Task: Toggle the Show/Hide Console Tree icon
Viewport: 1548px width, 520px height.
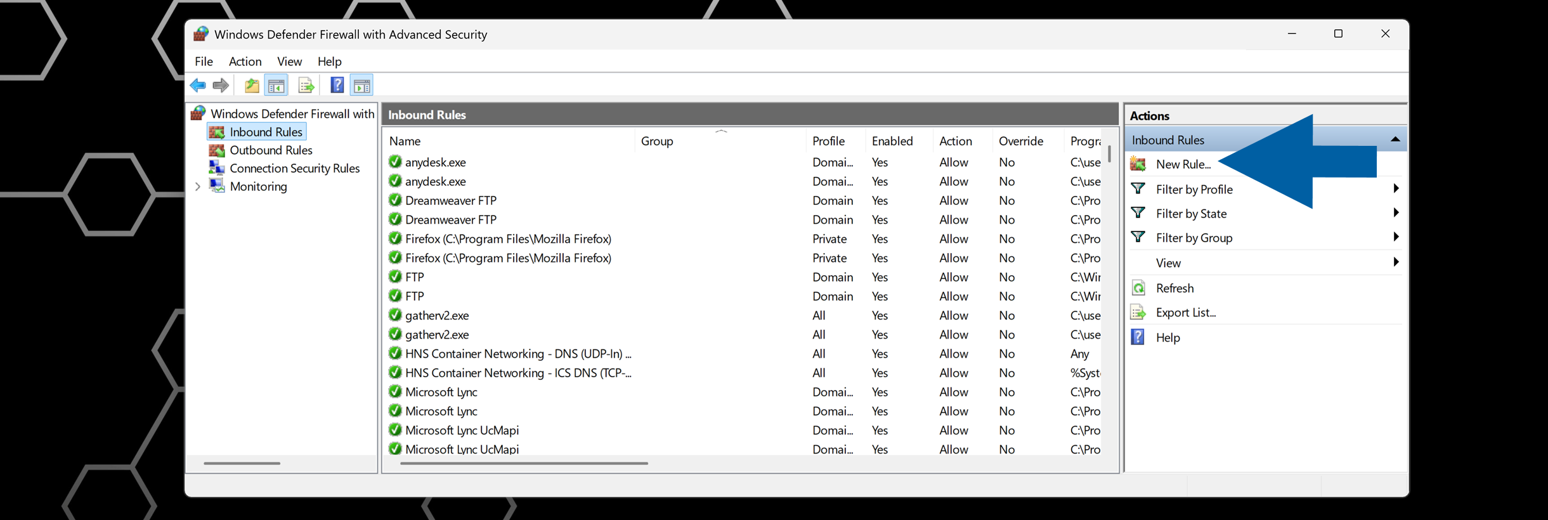Action: tap(276, 85)
